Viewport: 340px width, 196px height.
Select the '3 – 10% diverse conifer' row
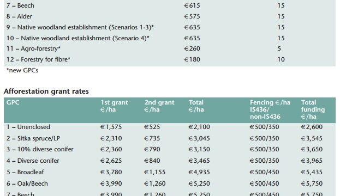point(170,149)
